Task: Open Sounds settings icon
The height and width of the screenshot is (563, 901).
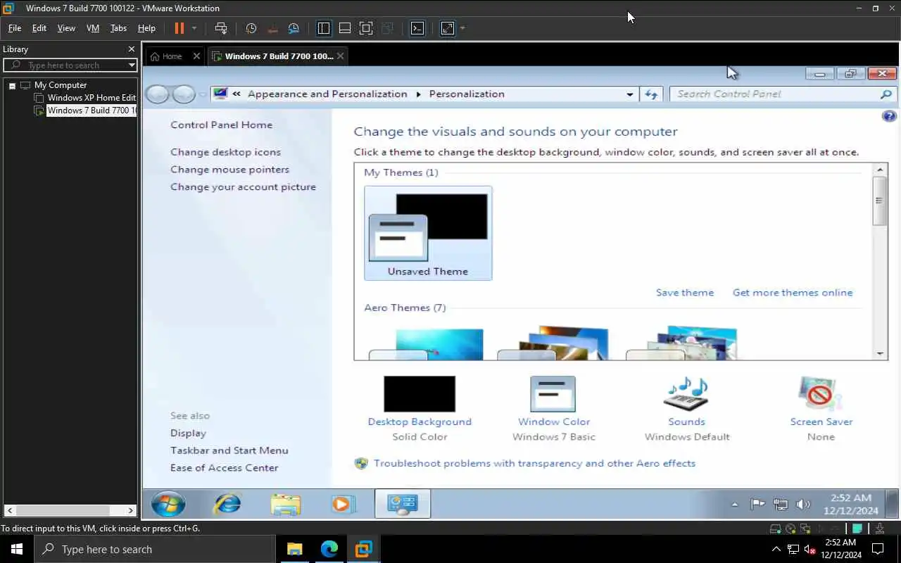Action: tap(686, 394)
